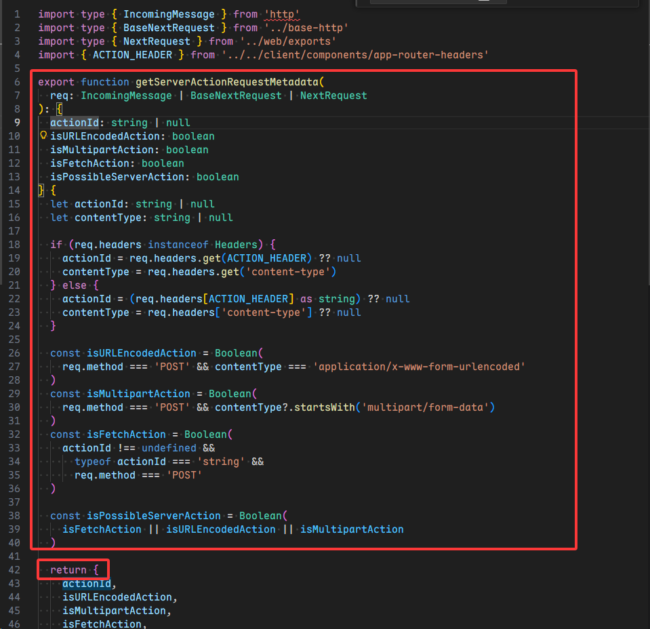Click the 'application/x-www-form-urlencoded' string
Screen dimensions: 650x629
point(419,367)
